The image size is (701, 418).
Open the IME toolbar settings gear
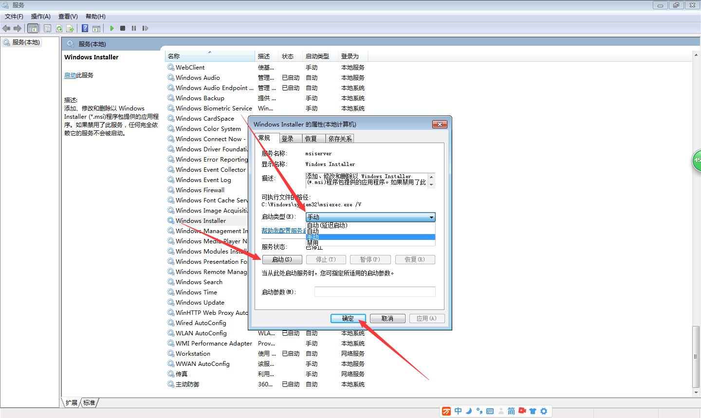[544, 411]
